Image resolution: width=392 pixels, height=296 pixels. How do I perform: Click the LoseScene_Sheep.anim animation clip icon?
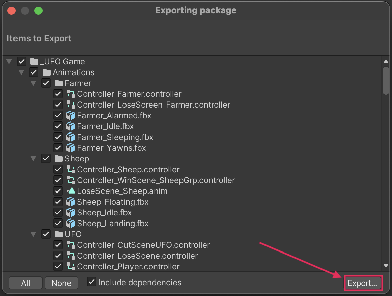[x=71, y=191]
